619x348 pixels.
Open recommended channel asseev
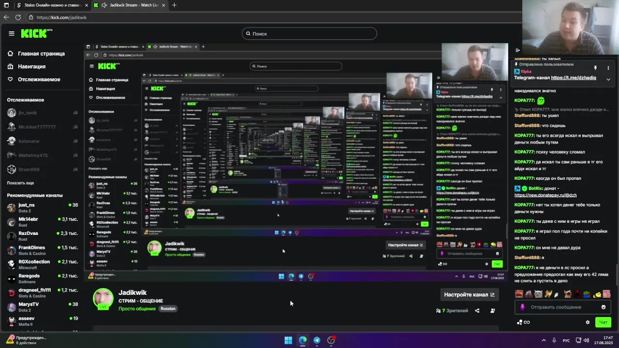(x=43, y=321)
